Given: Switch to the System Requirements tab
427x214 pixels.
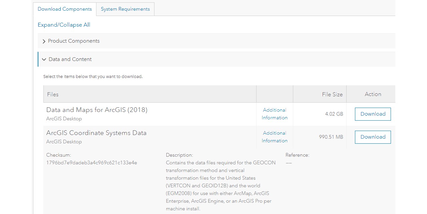Looking at the screenshot, I should [125, 9].
